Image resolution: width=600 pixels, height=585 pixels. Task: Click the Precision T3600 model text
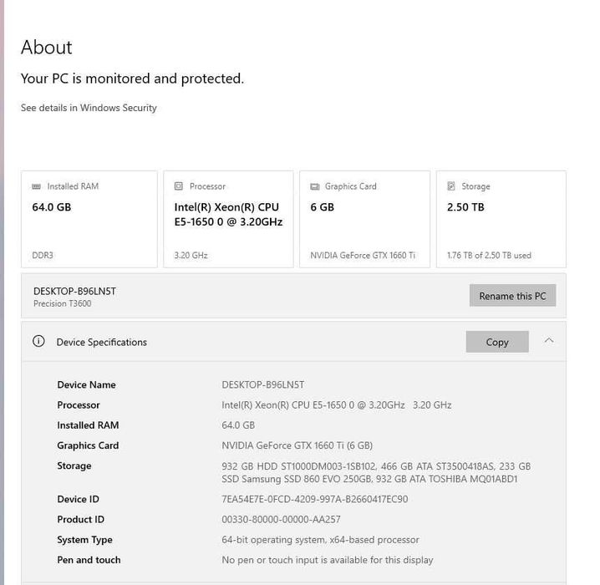[63, 303]
